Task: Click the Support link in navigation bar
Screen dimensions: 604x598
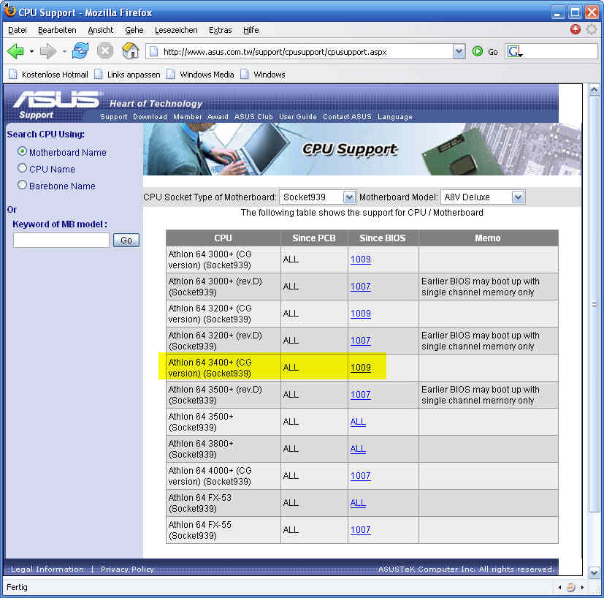Action: click(x=114, y=116)
